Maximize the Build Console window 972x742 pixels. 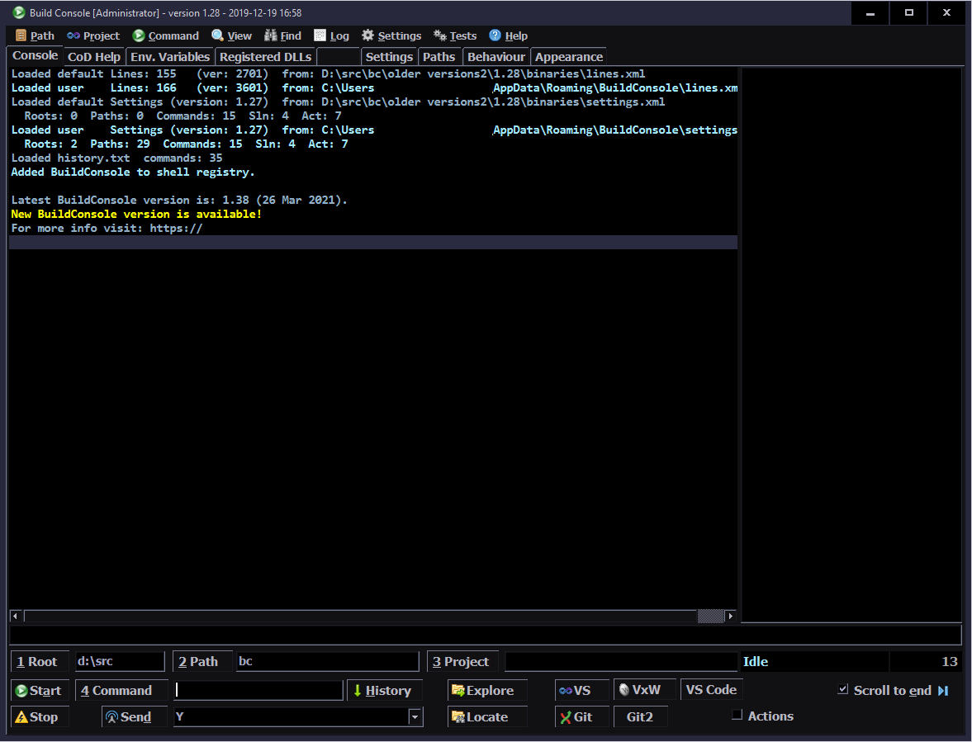pos(908,13)
